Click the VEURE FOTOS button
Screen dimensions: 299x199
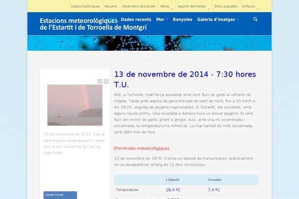tap(60, 195)
